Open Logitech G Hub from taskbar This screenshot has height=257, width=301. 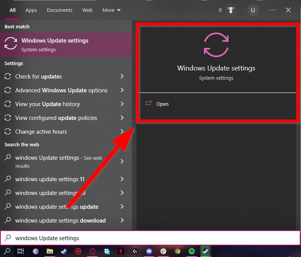135,251
